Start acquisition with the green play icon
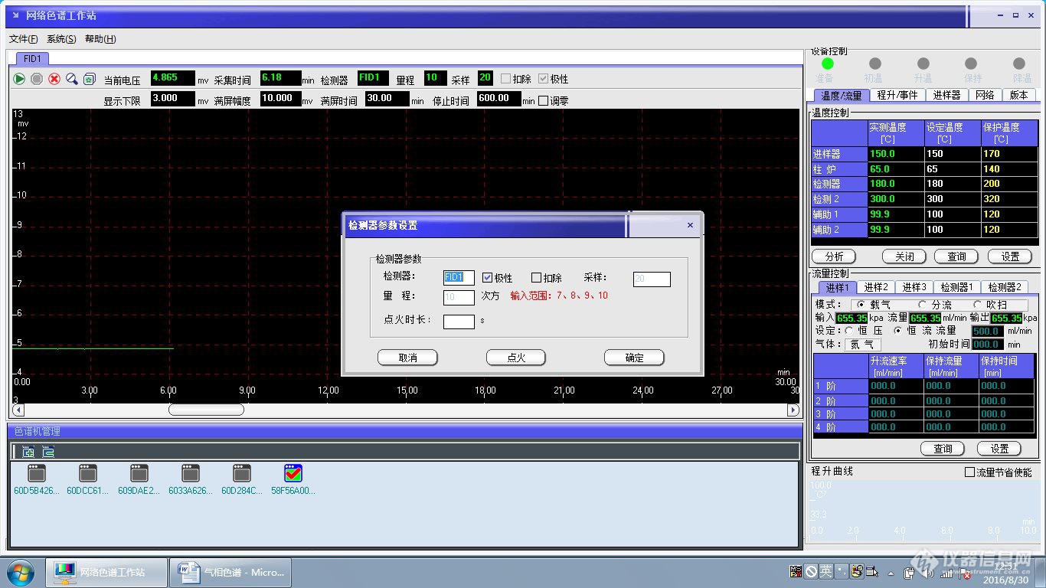This screenshot has width=1046, height=588. point(19,79)
